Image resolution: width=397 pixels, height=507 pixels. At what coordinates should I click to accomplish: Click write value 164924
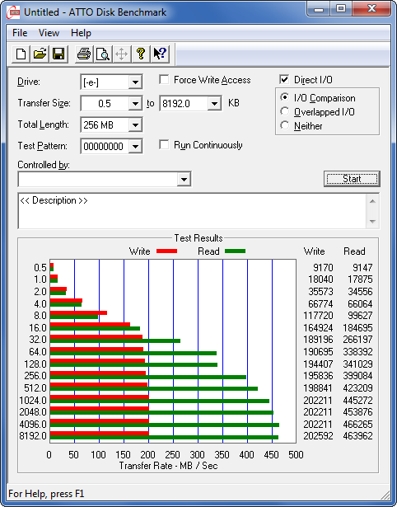pos(318,328)
